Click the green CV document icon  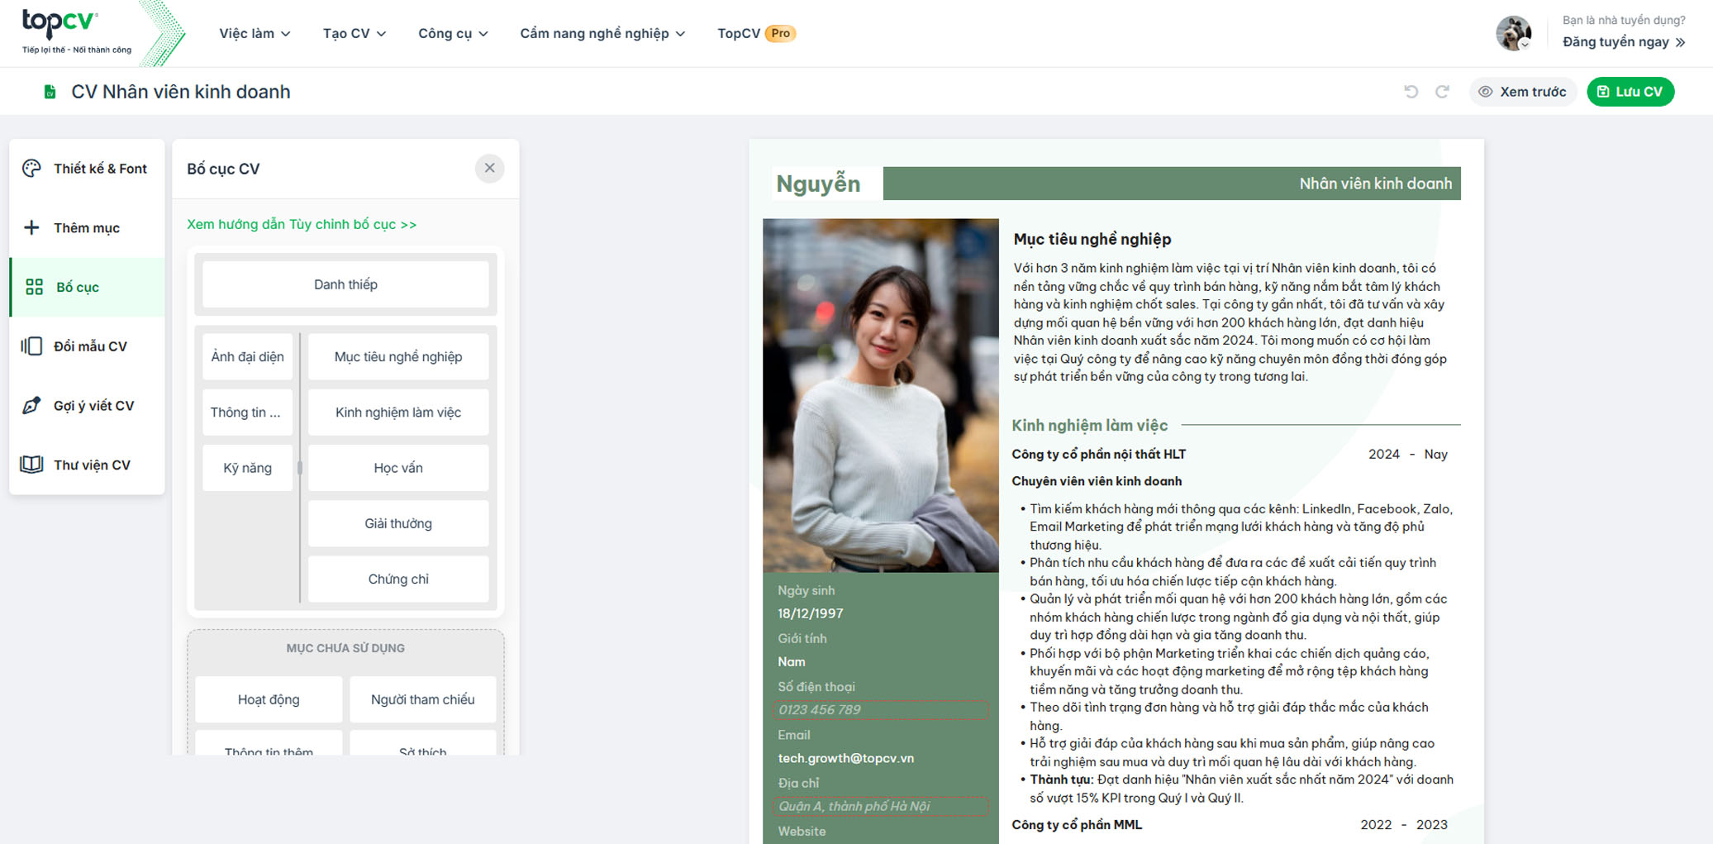[x=50, y=92]
